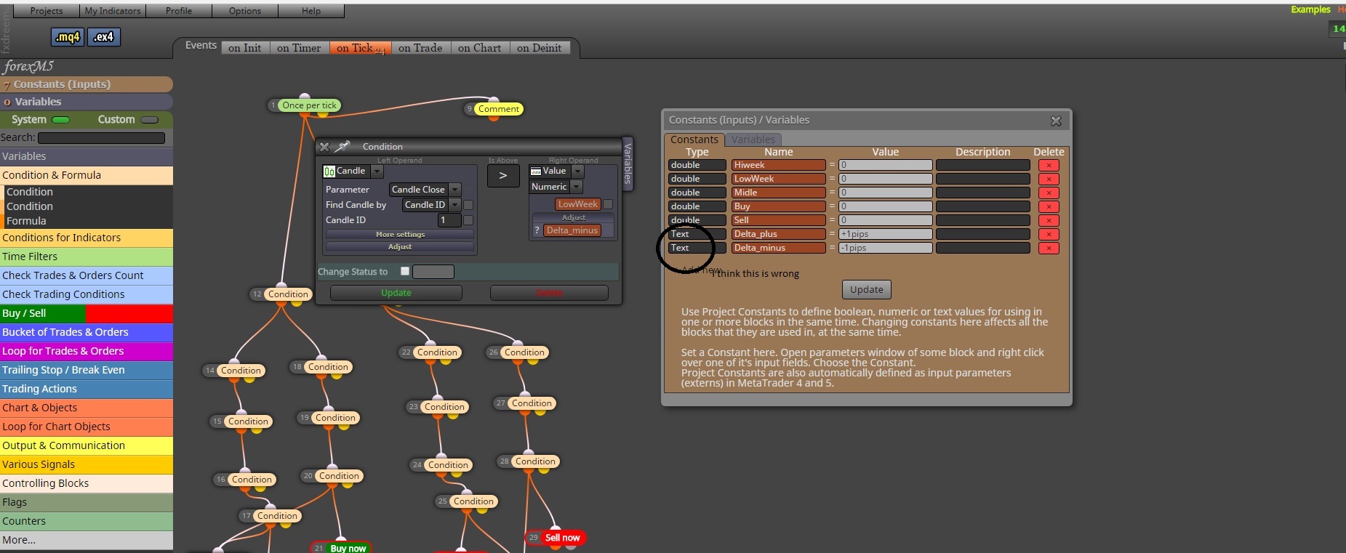Delete the Hiweek constant row

point(1049,165)
